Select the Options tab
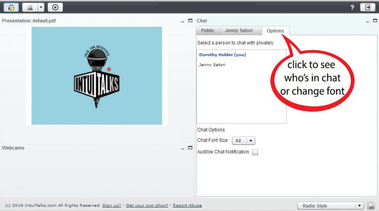 275,31
